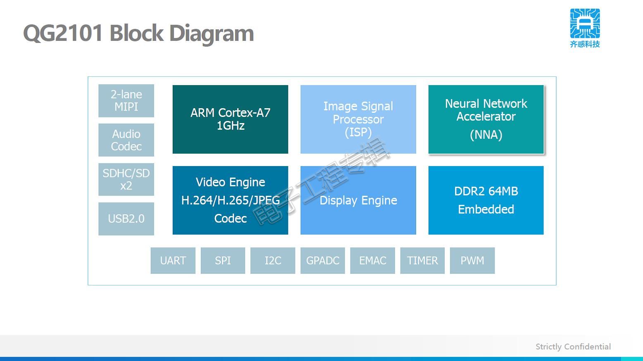Select the EMAC peripheral block
This screenshot has height=361, width=643.
[x=373, y=261]
